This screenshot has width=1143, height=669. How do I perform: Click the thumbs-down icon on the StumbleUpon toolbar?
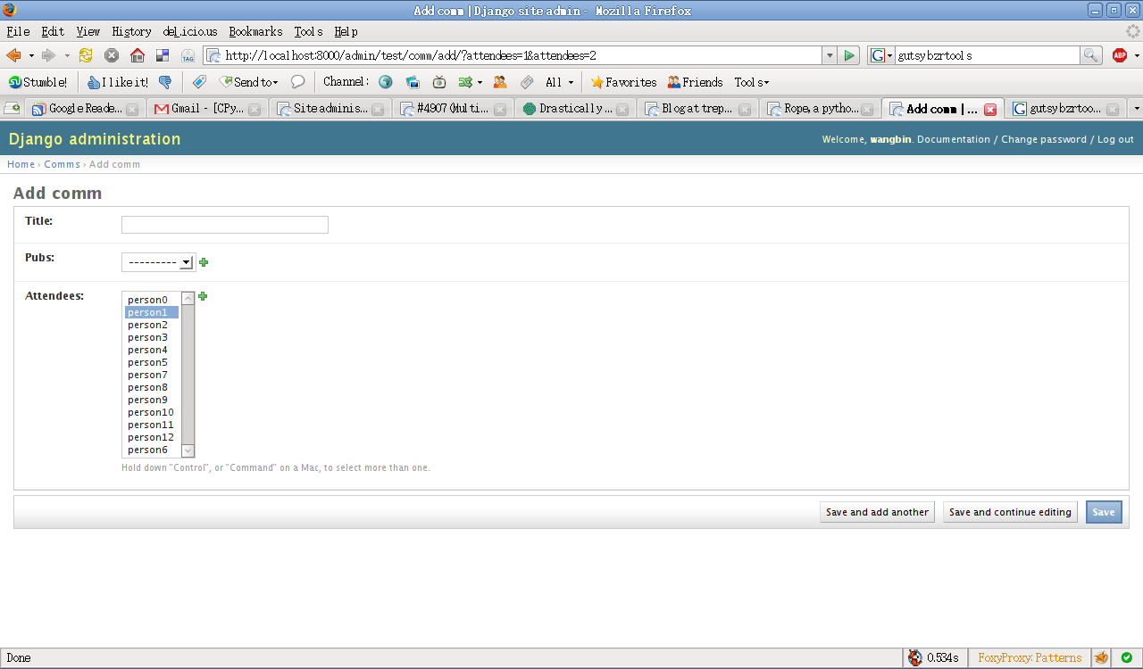click(x=165, y=82)
